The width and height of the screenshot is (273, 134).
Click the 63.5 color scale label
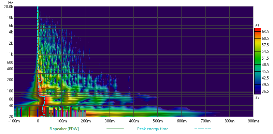[265, 32]
